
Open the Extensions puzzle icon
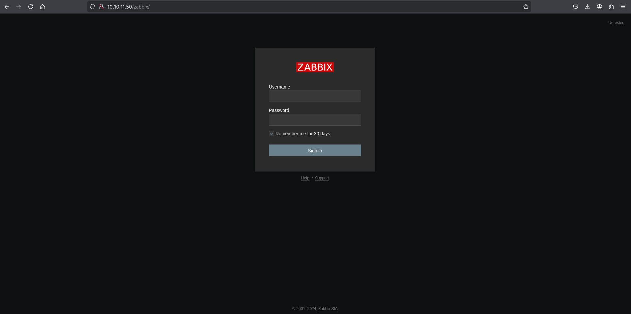[x=611, y=7]
